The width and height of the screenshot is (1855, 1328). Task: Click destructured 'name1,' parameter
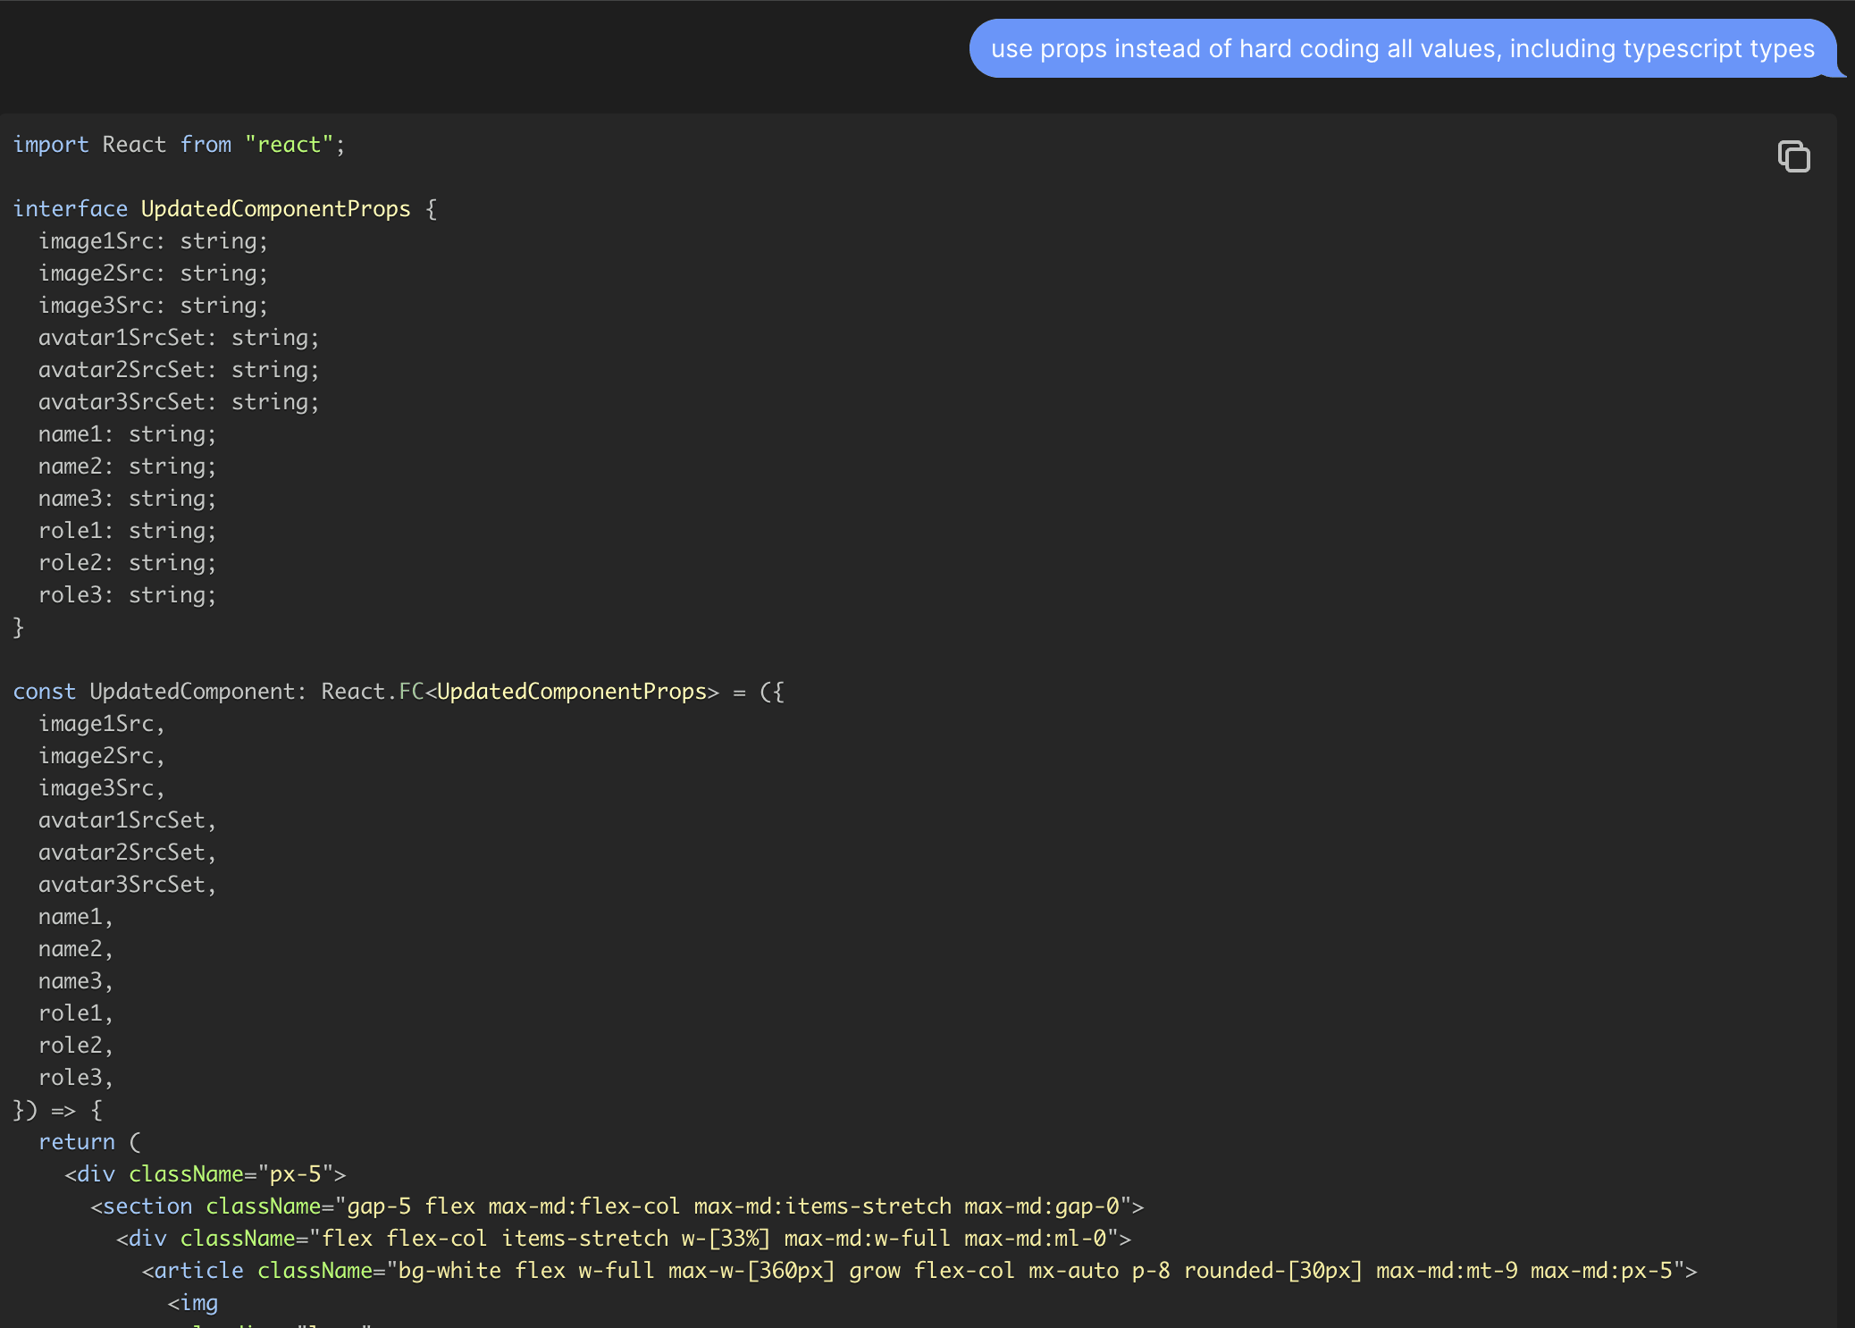coord(75,917)
